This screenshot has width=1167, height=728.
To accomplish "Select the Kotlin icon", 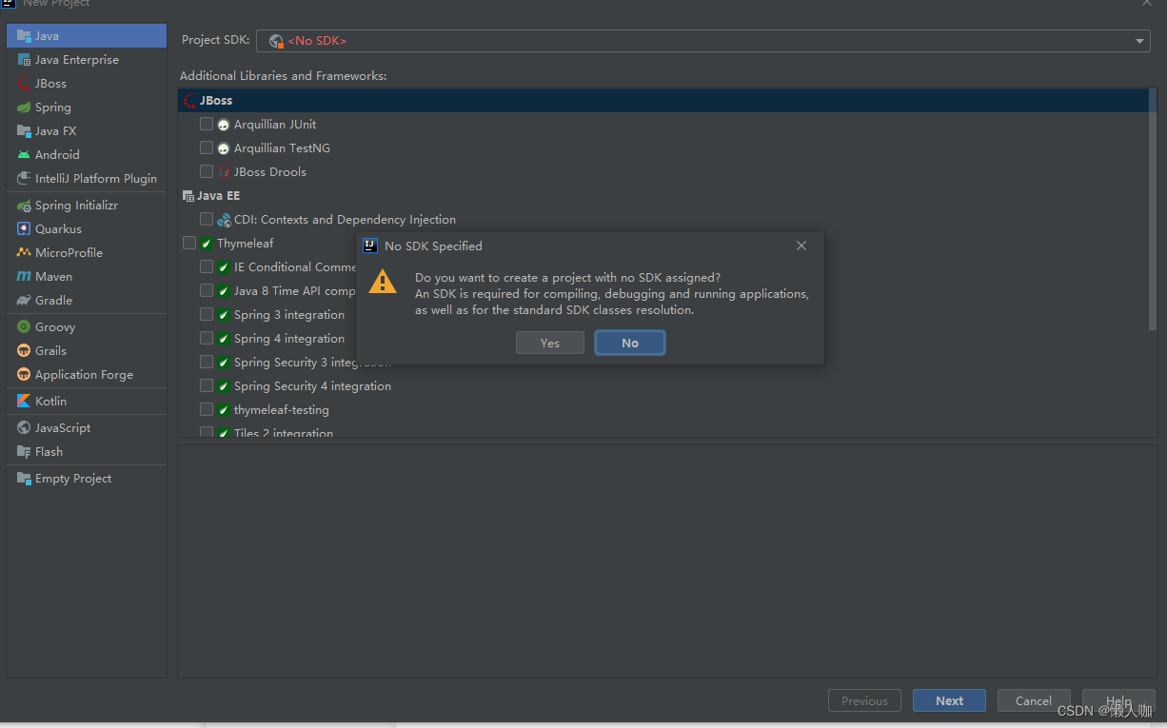I will 24,402.
